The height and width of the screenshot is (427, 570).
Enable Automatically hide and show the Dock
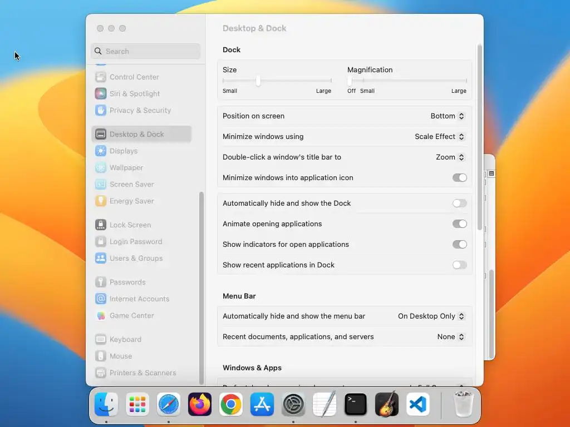tap(459, 203)
